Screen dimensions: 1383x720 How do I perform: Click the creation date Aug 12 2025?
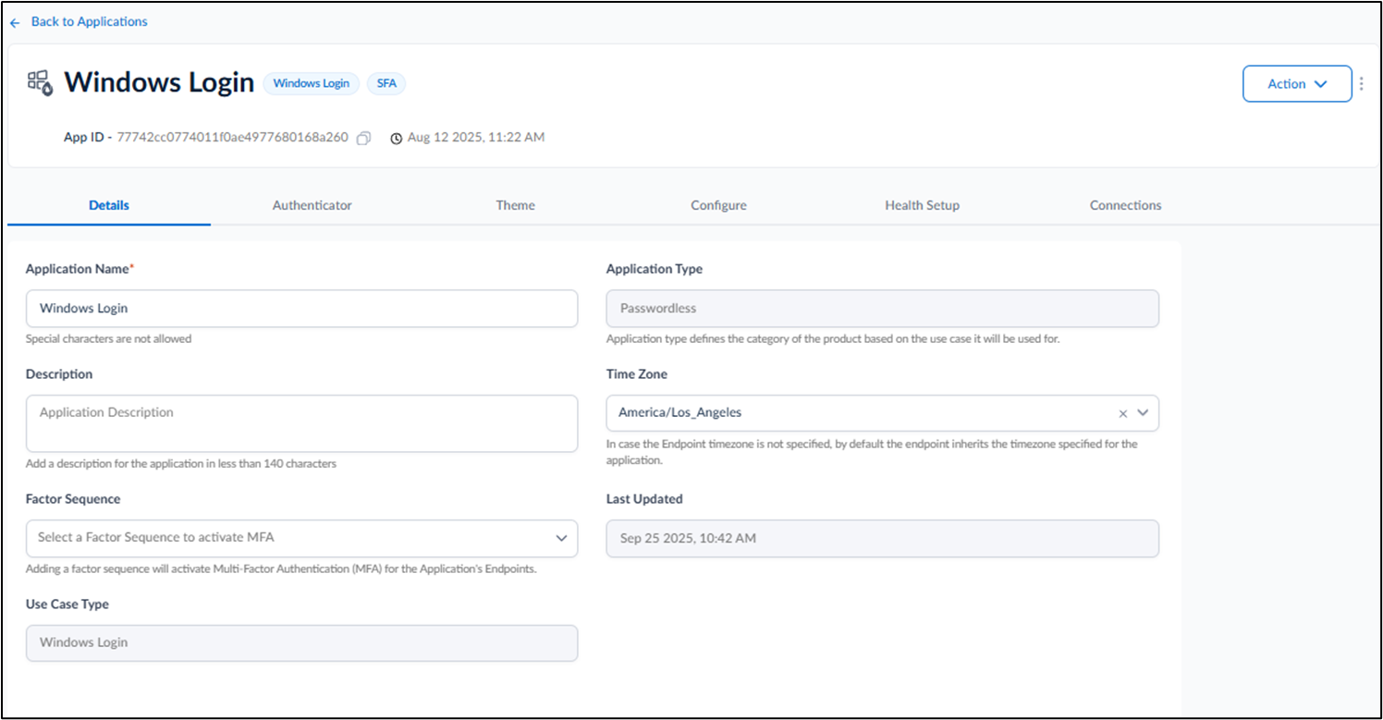[476, 138]
